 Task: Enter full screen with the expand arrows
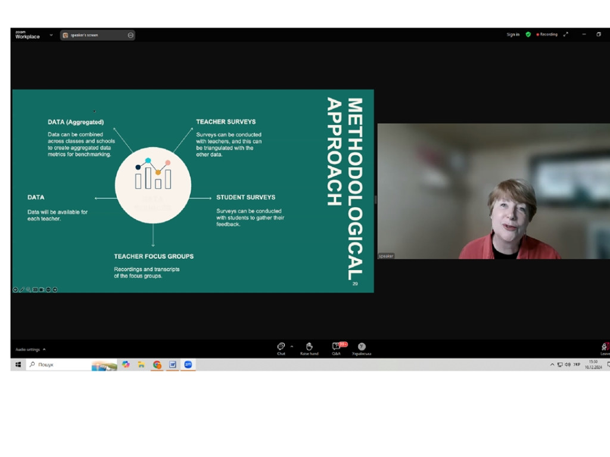tap(566, 34)
